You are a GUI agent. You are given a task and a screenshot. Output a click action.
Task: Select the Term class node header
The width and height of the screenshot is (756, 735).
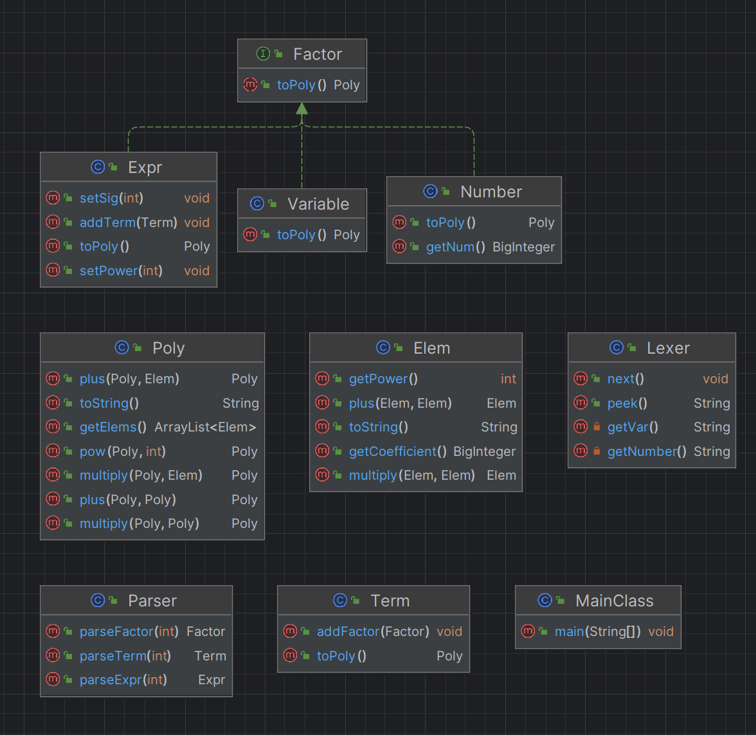pyautogui.click(x=373, y=601)
